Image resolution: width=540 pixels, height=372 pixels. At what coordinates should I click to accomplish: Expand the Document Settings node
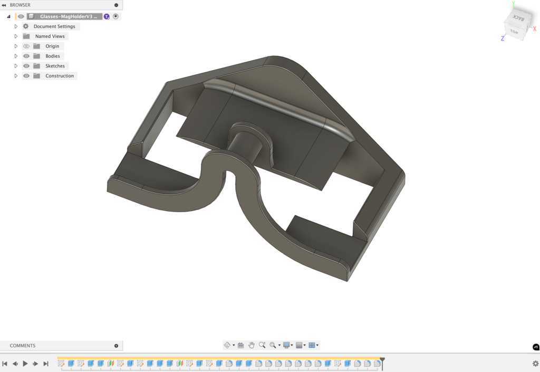tap(16, 26)
